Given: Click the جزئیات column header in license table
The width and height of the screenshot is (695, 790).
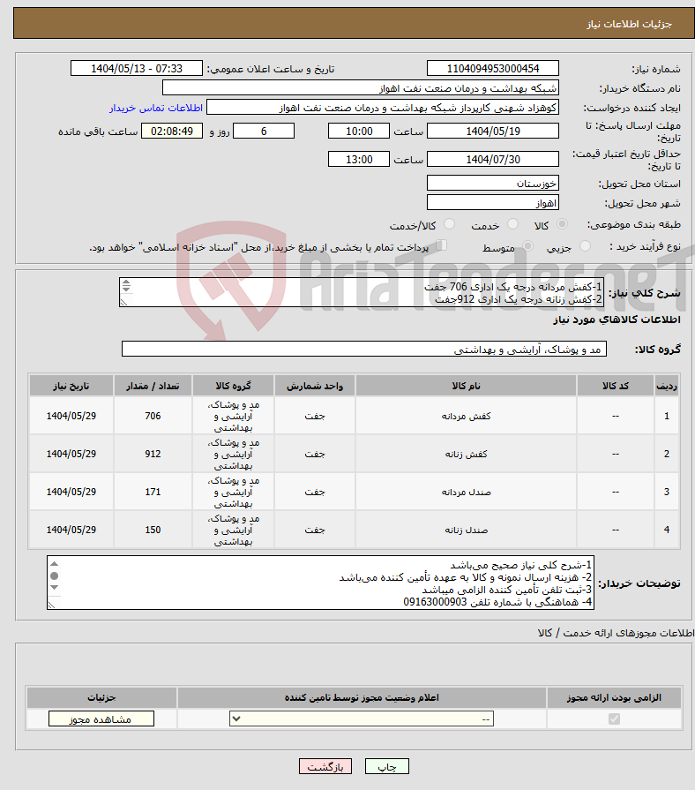Looking at the screenshot, I should (x=101, y=698).
